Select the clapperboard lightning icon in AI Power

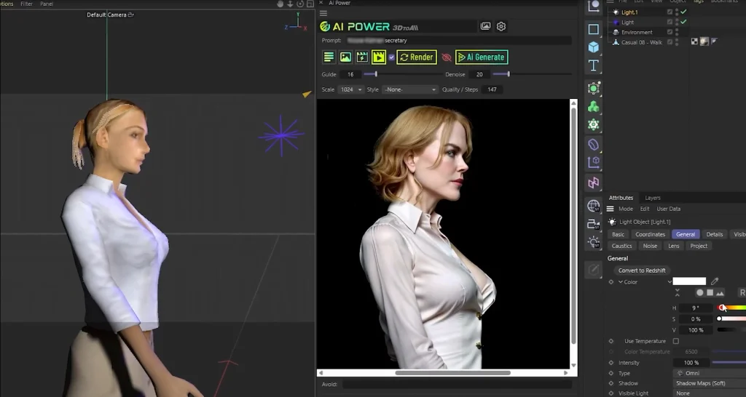point(362,57)
